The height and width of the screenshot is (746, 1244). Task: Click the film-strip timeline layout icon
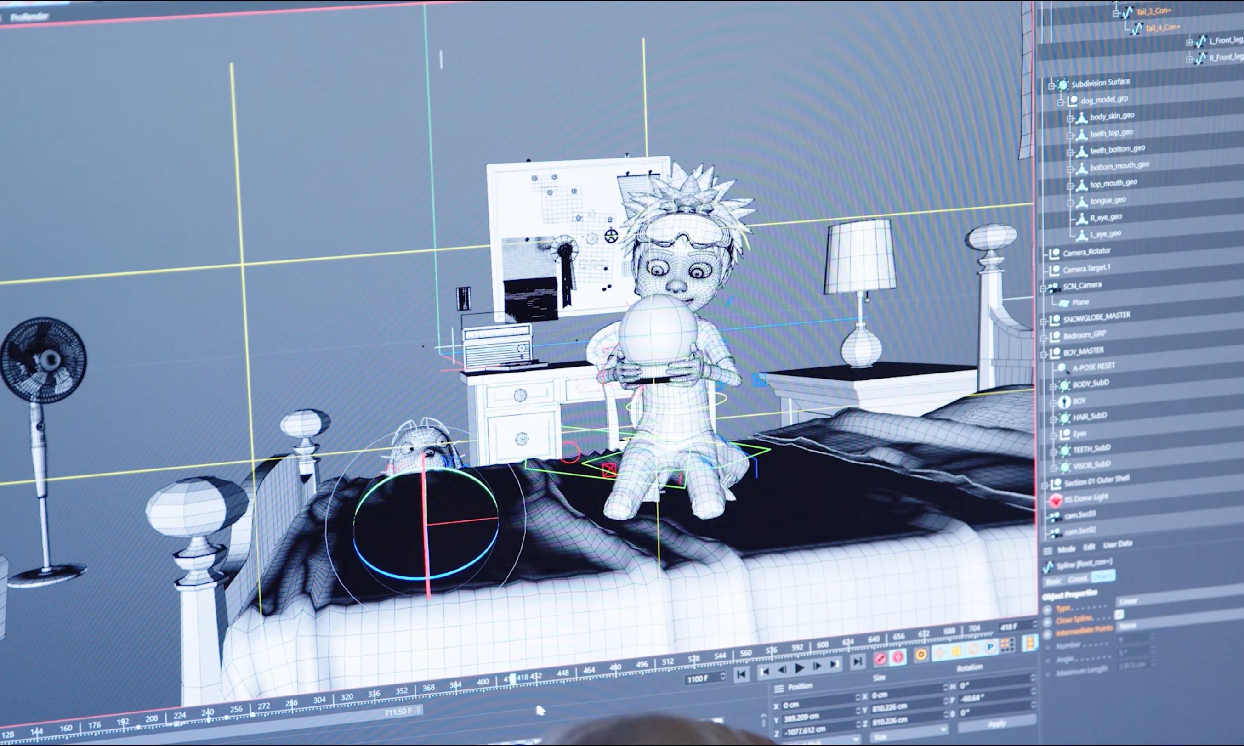click(1029, 643)
